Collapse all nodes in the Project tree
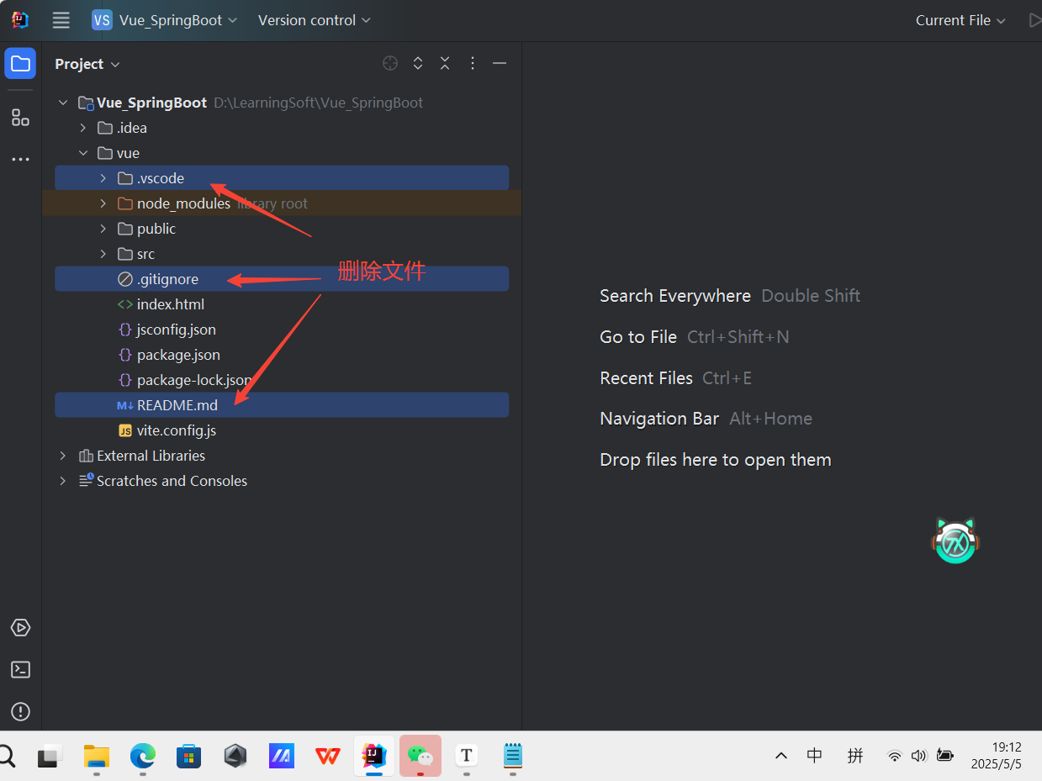This screenshot has width=1042, height=781. (445, 63)
